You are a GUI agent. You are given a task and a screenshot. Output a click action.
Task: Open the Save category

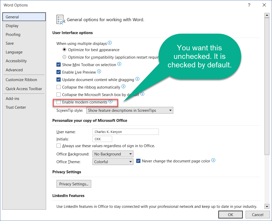[x=24, y=43]
